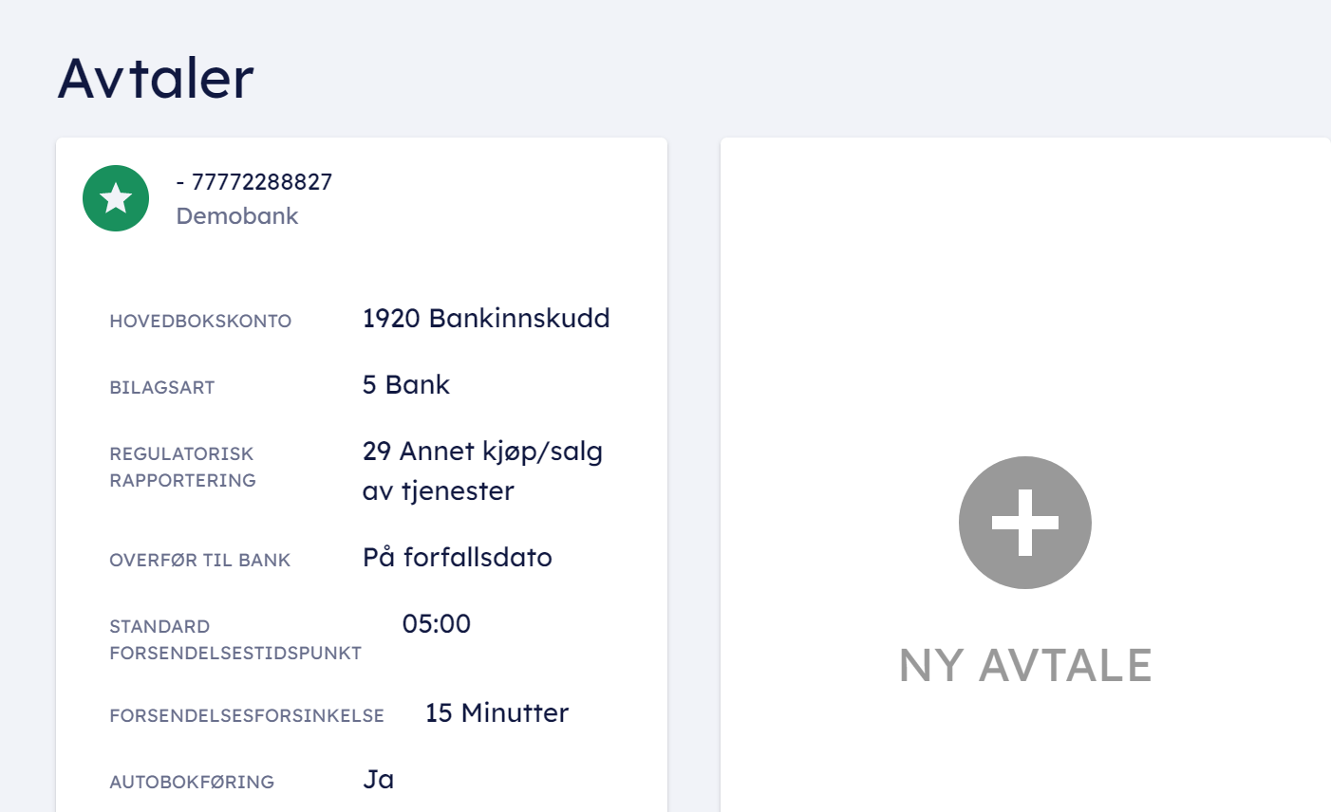1331x812 pixels.
Task: Click the gray plus icon
Action: (x=1024, y=523)
